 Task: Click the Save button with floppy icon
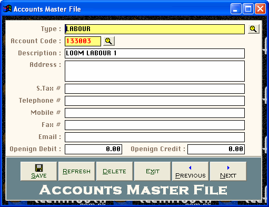point(38,171)
